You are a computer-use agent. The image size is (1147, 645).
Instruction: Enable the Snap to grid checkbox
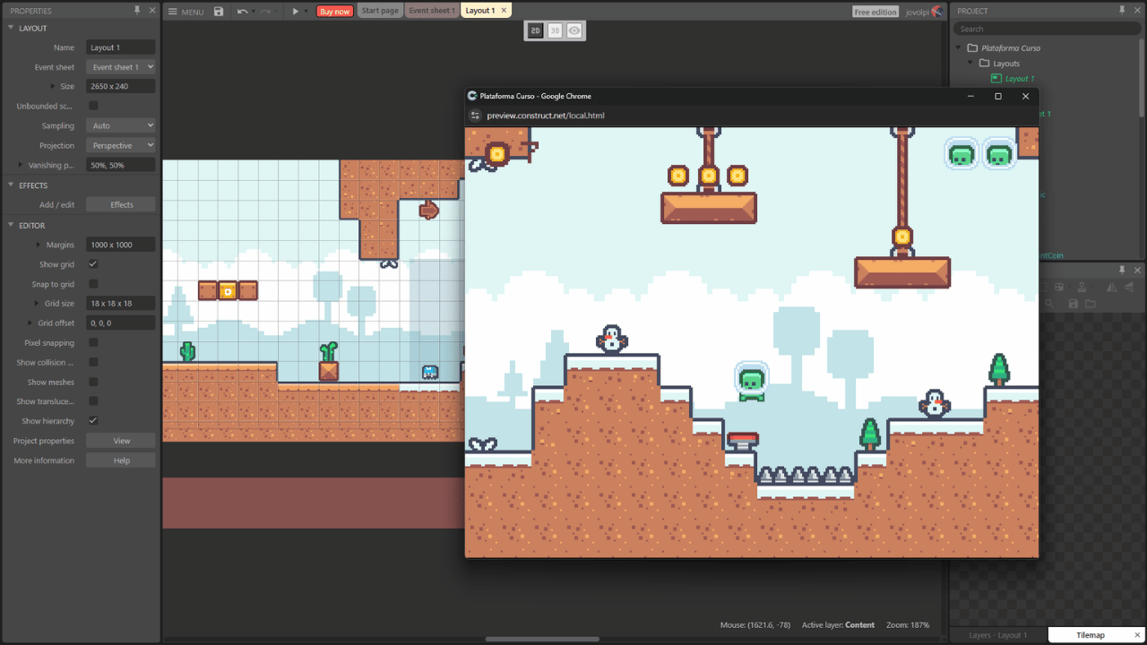coord(93,284)
